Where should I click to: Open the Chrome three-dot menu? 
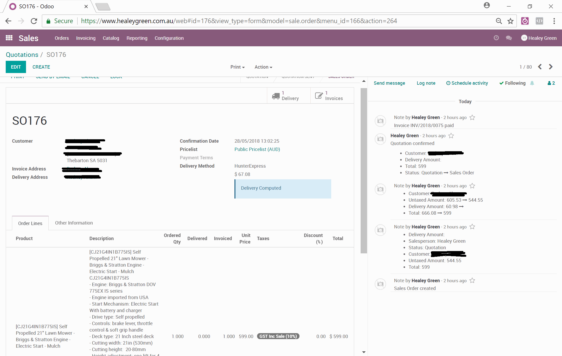[554, 21]
